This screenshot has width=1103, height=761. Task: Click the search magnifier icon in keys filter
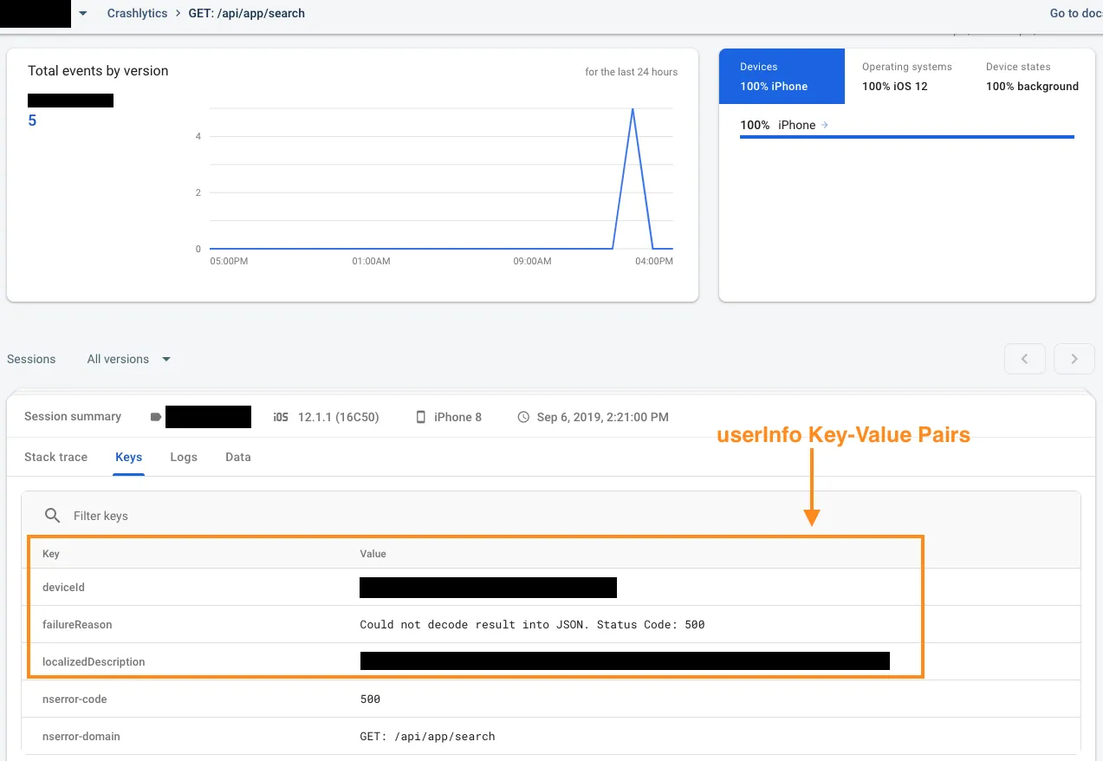[x=53, y=516]
